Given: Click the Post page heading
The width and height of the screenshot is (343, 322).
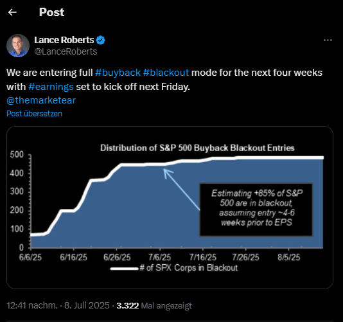Looking at the screenshot, I should [x=51, y=12].
